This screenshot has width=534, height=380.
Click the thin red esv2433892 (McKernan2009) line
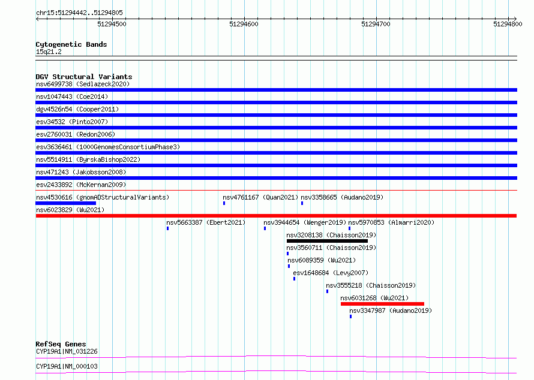(x=276, y=191)
